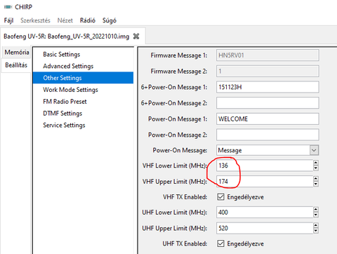Open the Fájl menu
The height and width of the screenshot is (254, 337).
[8, 20]
